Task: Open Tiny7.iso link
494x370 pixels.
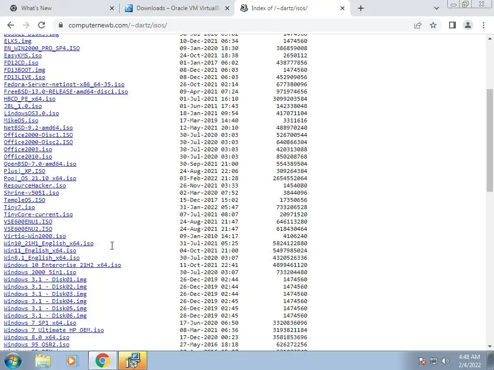Action: (x=19, y=207)
